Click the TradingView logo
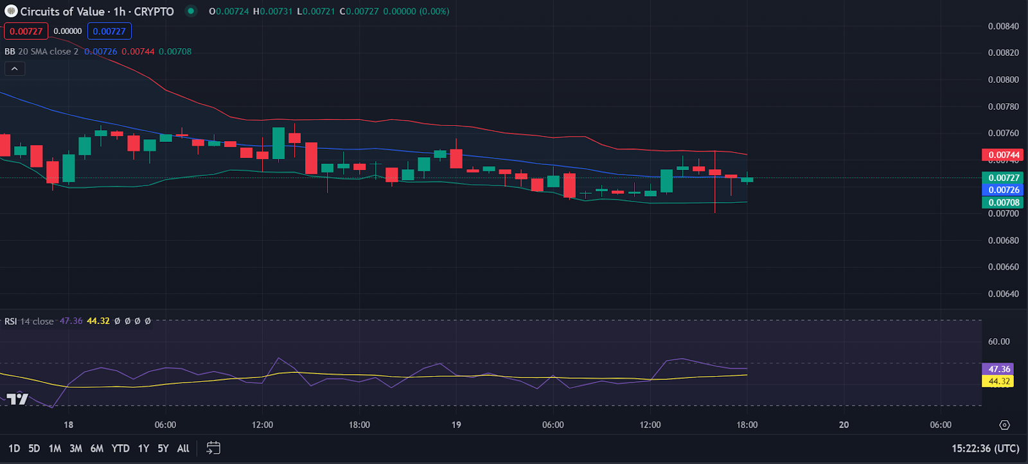Screen dimensions: 1028x464 coord(17,399)
